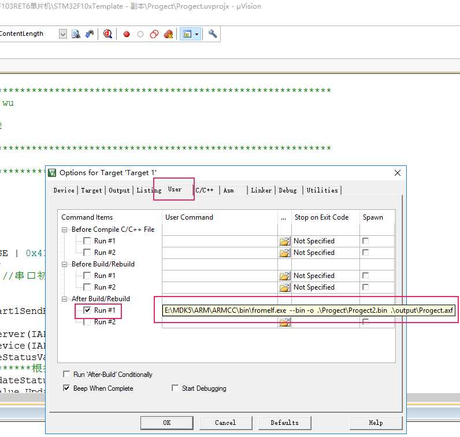
Task: Open Stop on Exit Code for Compile Run #1
Action: point(325,241)
